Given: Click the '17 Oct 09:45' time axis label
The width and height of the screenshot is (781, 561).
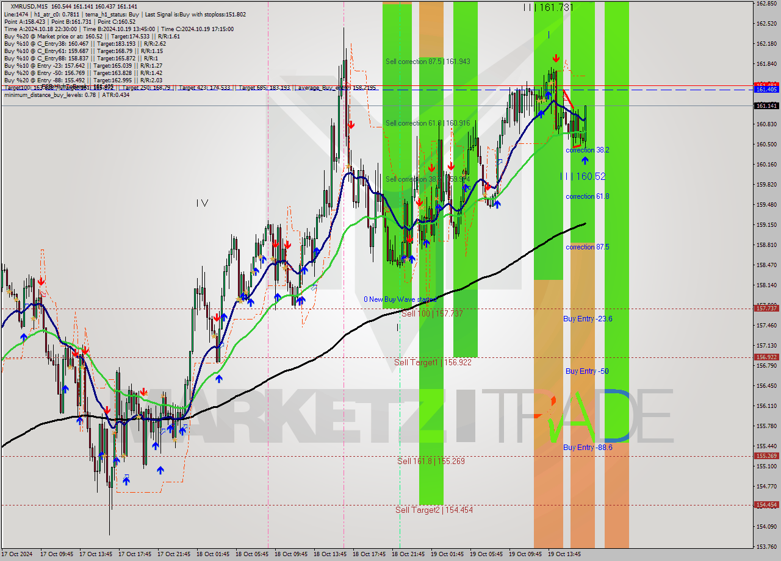Looking at the screenshot, I should [x=57, y=554].
